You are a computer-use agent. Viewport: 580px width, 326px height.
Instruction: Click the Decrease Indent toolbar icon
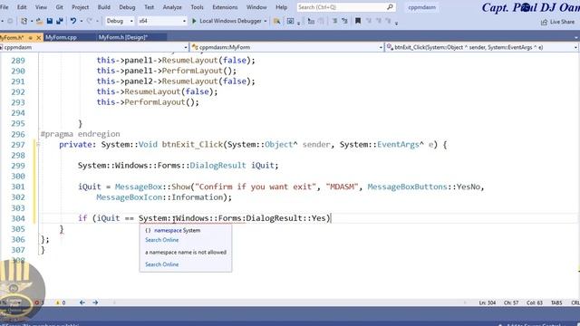[x=334, y=21]
